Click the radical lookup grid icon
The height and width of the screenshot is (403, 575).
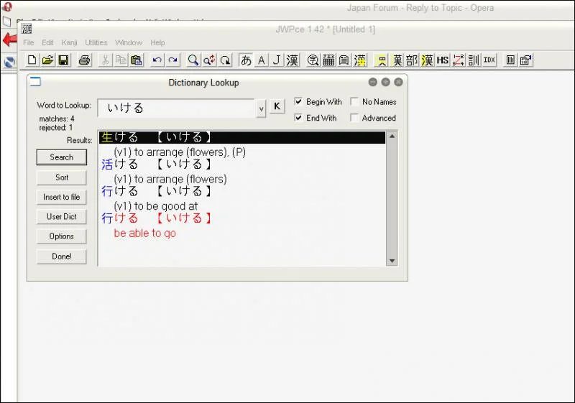(328, 60)
